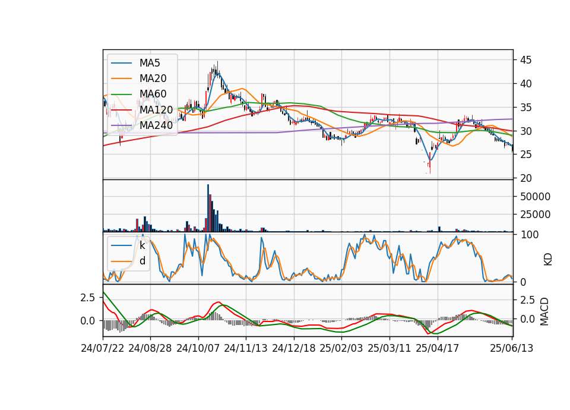
Task: Click the date label 25/02/03
Action: pyautogui.click(x=341, y=348)
